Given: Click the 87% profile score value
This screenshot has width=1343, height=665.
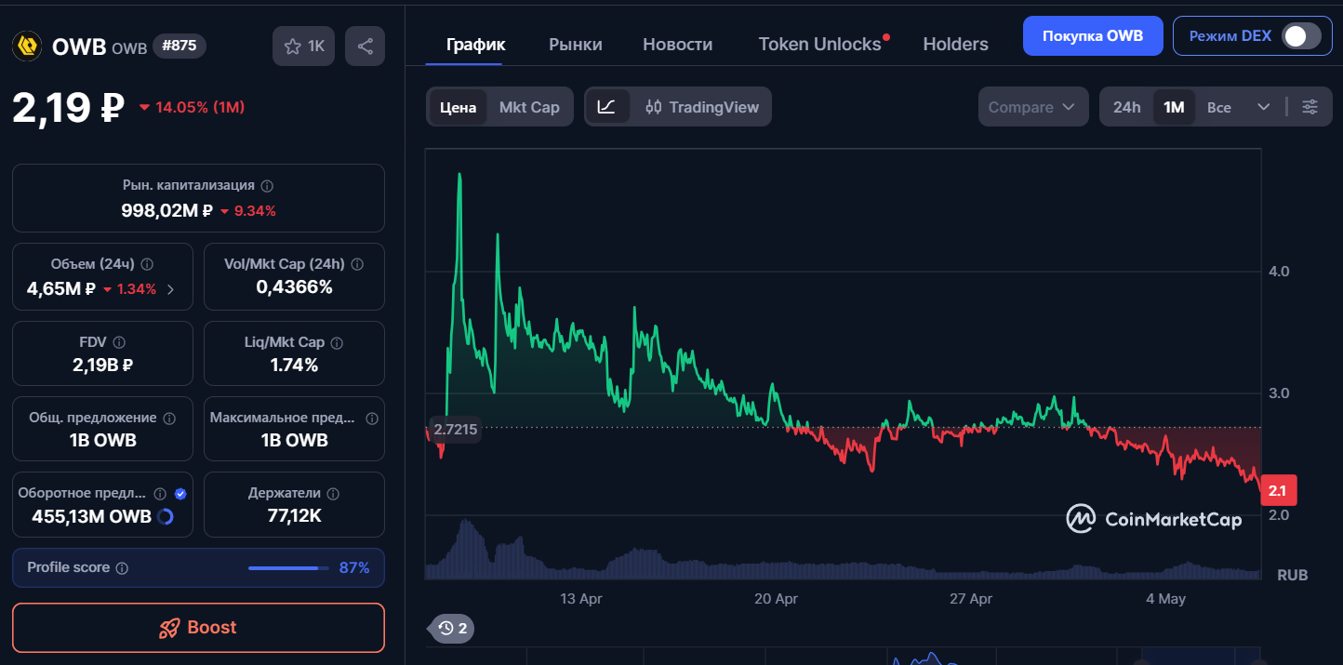Looking at the screenshot, I should click(354, 567).
